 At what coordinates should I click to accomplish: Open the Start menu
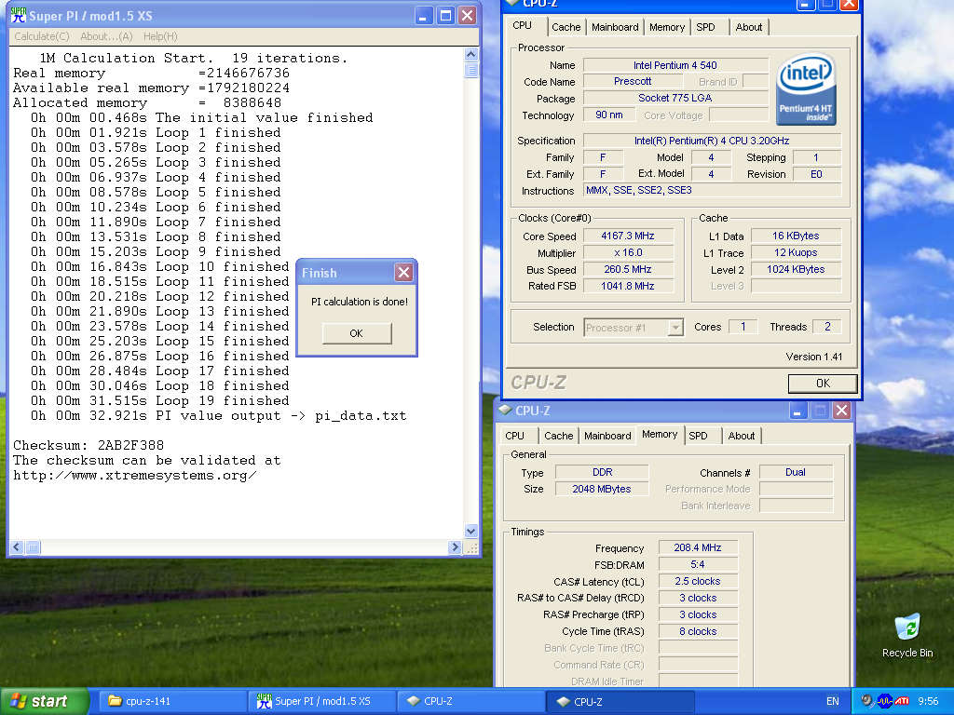(x=45, y=701)
